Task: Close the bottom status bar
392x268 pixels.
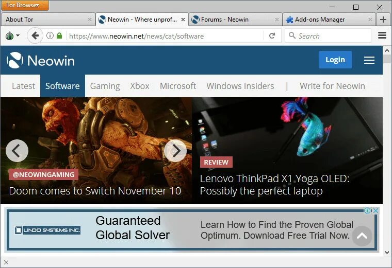Action: coord(6,262)
